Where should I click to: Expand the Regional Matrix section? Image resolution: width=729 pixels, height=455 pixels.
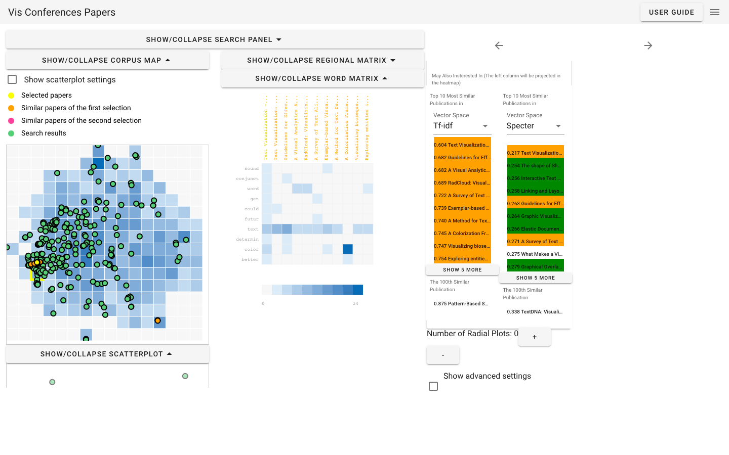tap(322, 60)
